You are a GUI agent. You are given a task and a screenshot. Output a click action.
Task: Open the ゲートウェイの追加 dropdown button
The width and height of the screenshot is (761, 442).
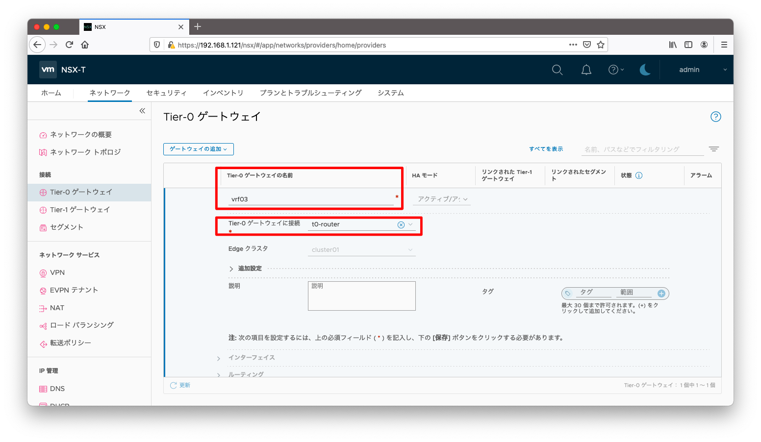199,149
